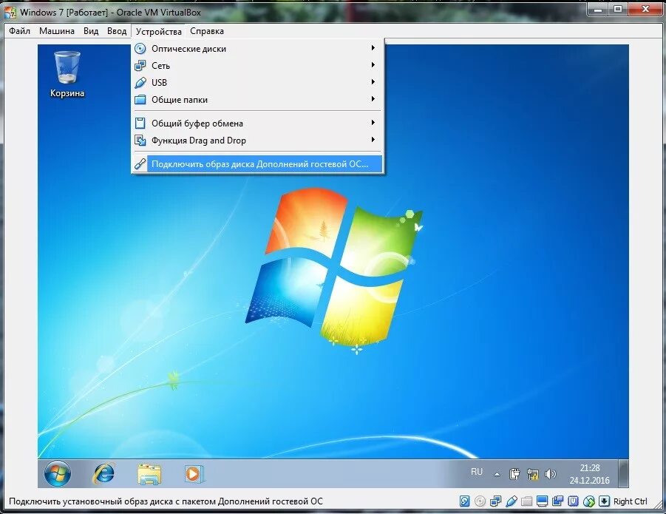Image resolution: width=666 pixels, height=514 pixels.
Task: Click the Show Desktop strip on guest taskbar
Action: pyautogui.click(x=624, y=473)
